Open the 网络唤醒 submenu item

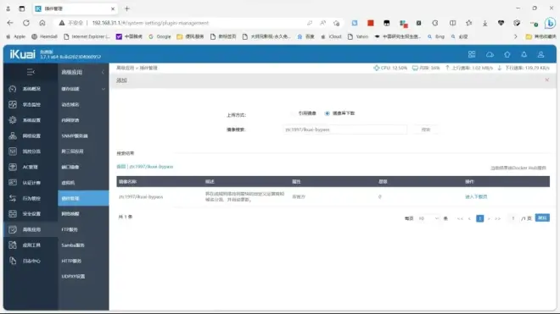coord(70,214)
